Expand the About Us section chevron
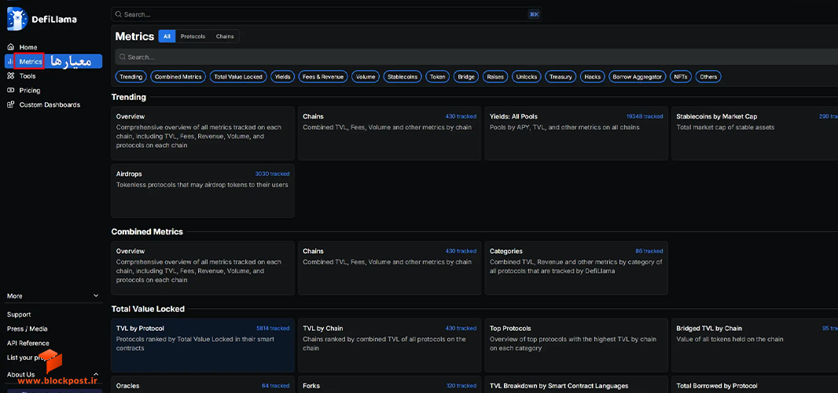This screenshot has height=393, width=838. 96,374
